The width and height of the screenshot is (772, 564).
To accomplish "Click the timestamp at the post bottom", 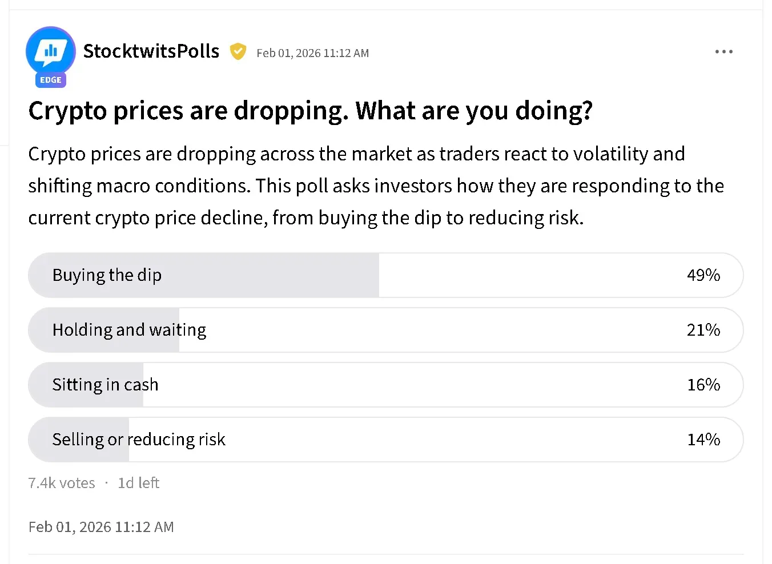I will pyautogui.click(x=101, y=527).
